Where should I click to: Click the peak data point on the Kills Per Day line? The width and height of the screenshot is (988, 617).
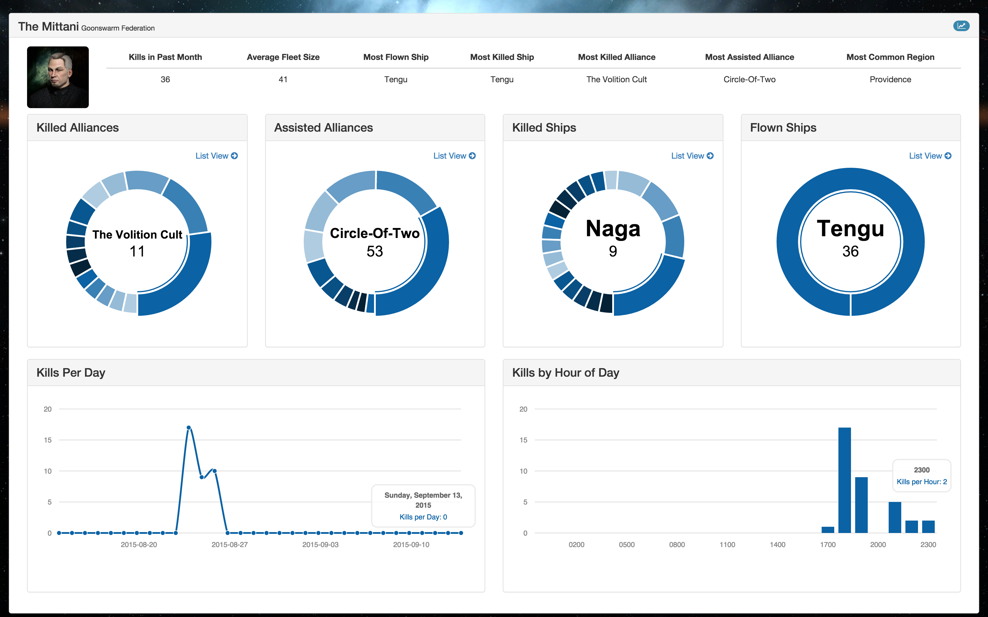(188, 428)
